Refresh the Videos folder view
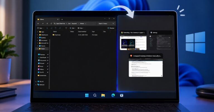The image size is (214, 112). point(51,24)
